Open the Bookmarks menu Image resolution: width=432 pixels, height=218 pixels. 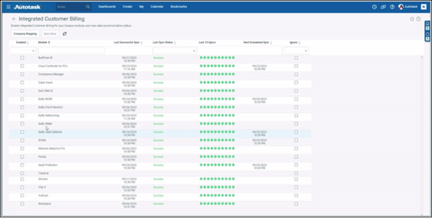tap(178, 7)
